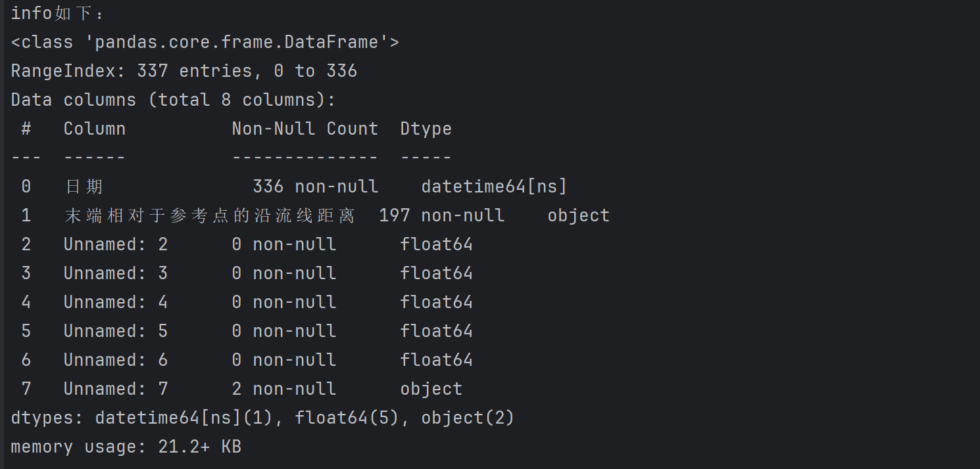Viewport: 980px width, 469px height.
Task: Click the 'RangeIndex: 337 entries' line
Action: pyautogui.click(x=184, y=71)
